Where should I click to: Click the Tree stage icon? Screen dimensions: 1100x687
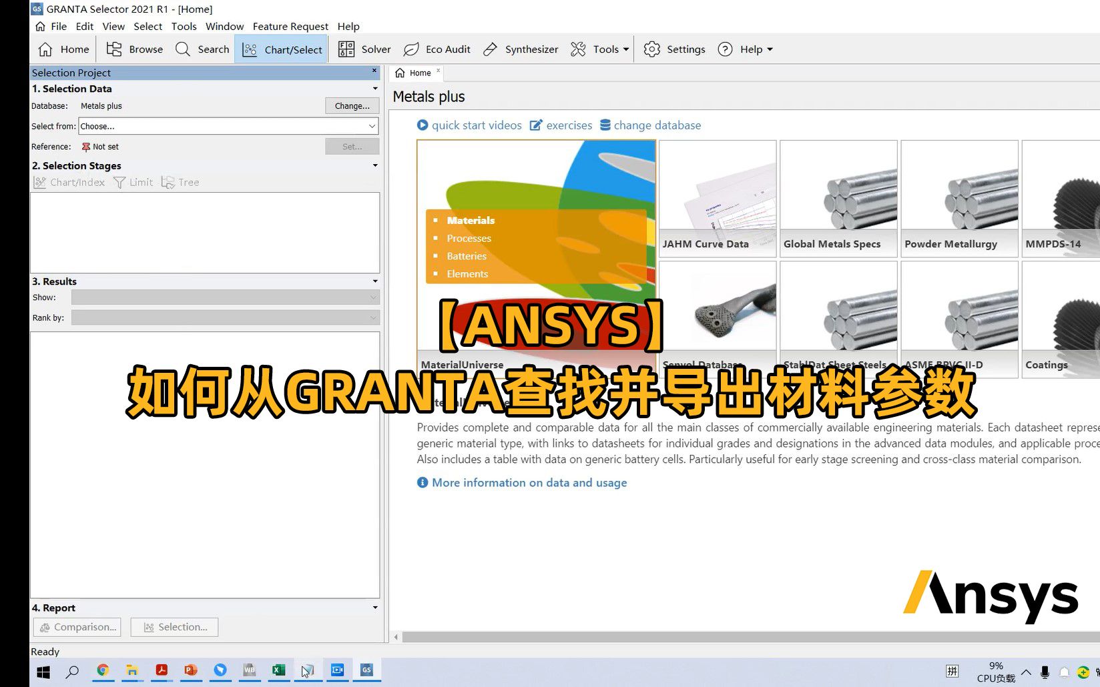click(x=180, y=182)
